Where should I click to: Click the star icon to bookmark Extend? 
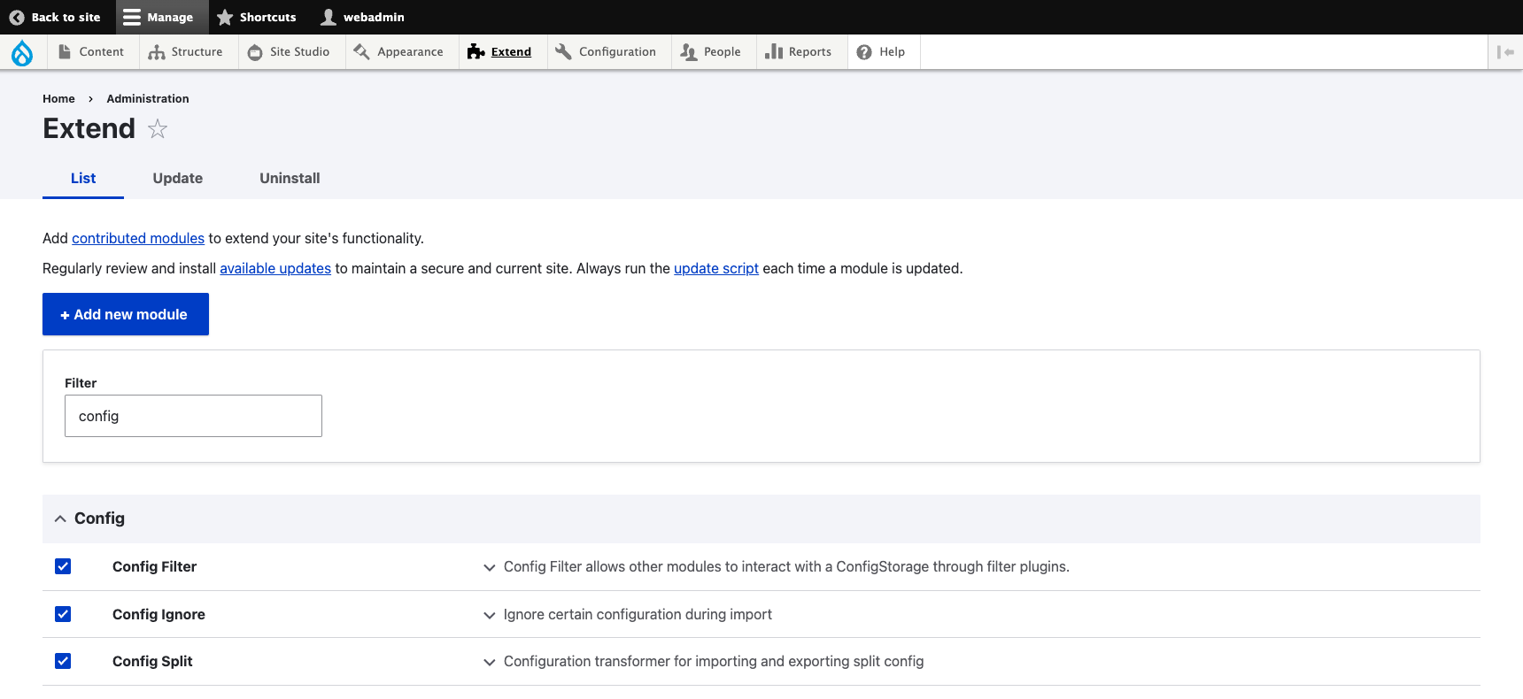click(158, 129)
